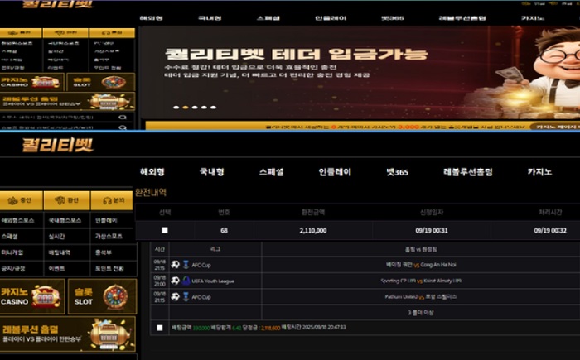
Task: Click AFC Cup trophy icon in 베이징 궈안 row
Action: pyautogui.click(x=186, y=265)
